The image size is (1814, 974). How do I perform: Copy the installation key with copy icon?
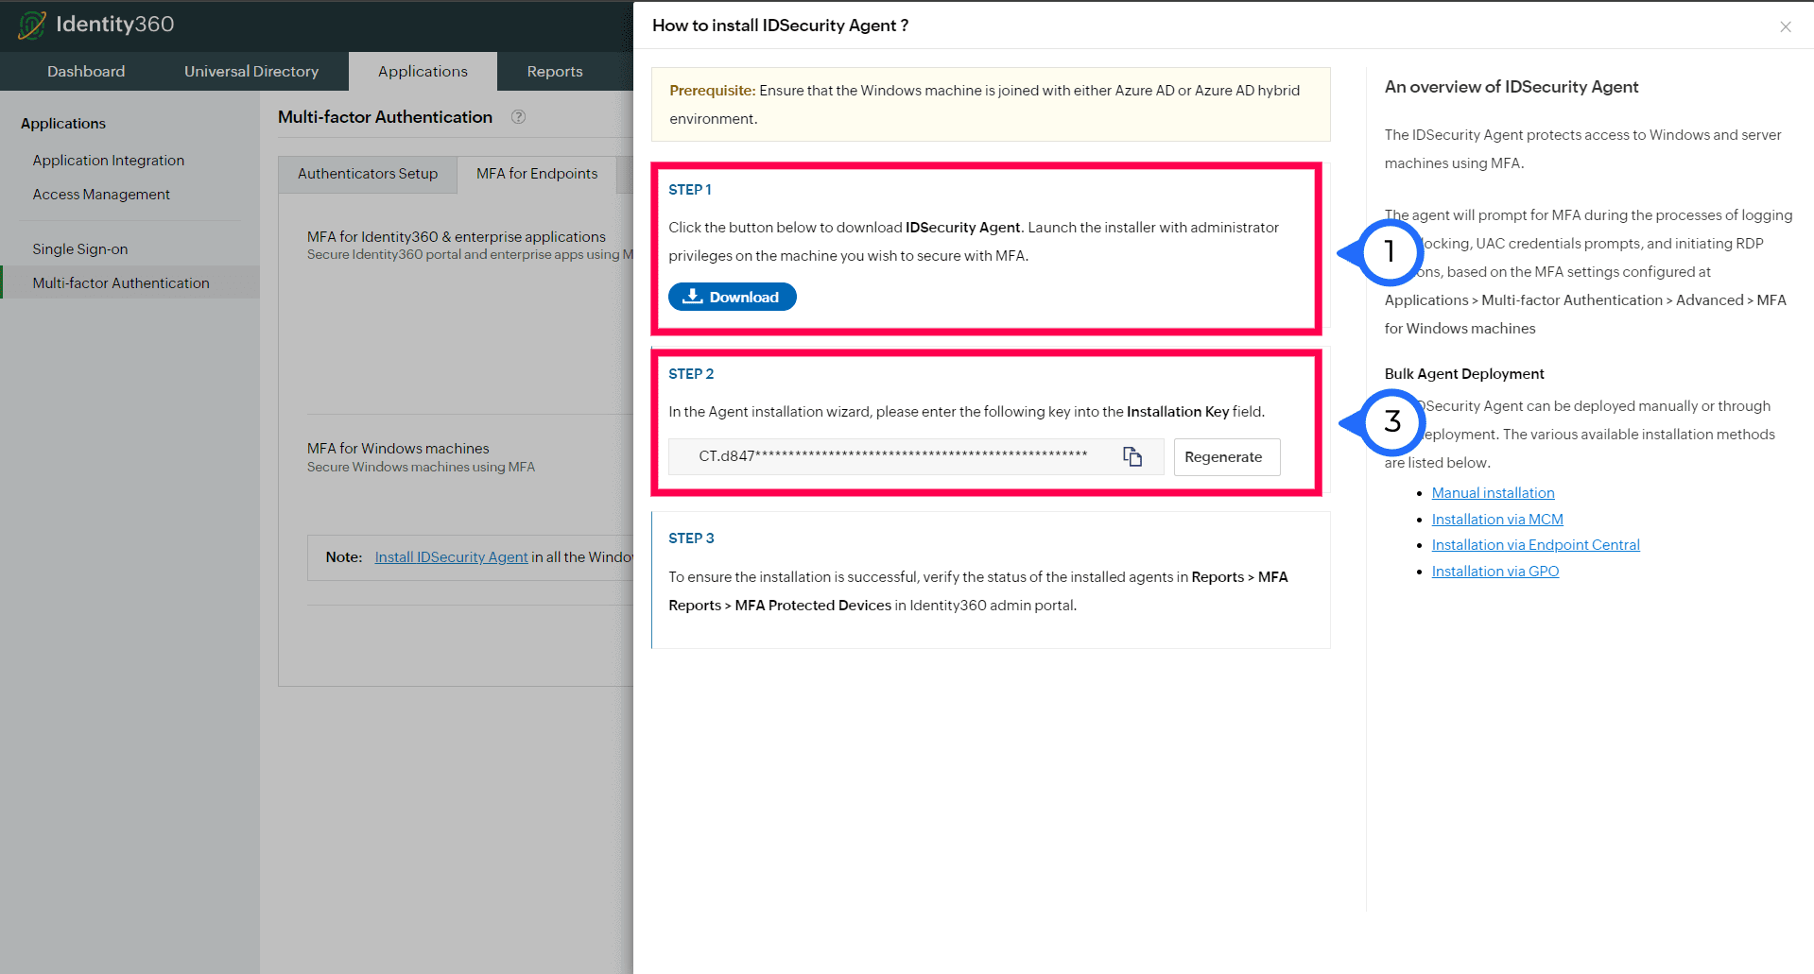1132,457
